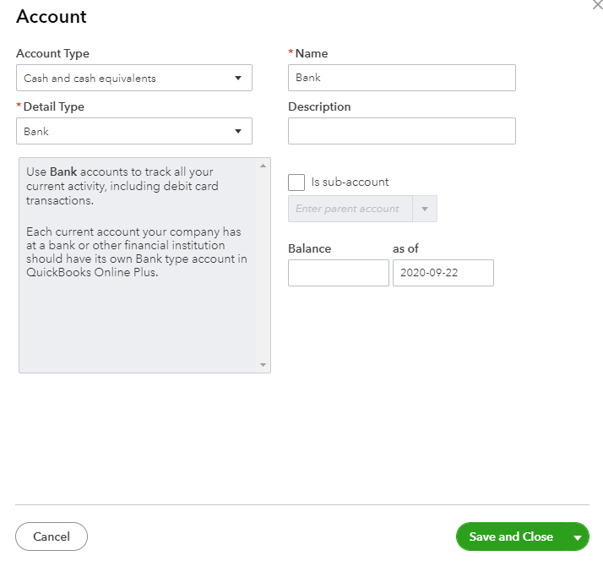Click the Detail Type dropdown arrow
The width and height of the screenshot is (603, 572).
click(238, 131)
